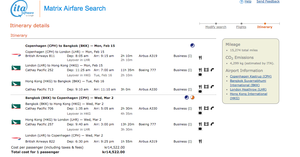Image resolution: width=300 pixels, height=157 pixels.
Task: Click the orange pie icon for Bangkok to Copenhagen
Action: click(x=193, y=97)
